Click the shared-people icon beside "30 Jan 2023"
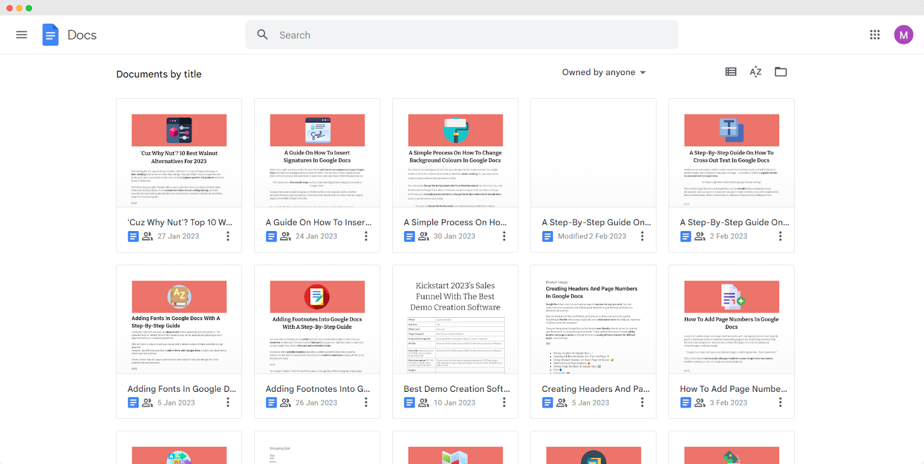Viewport: 924px width, 464px height. pyautogui.click(x=424, y=236)
